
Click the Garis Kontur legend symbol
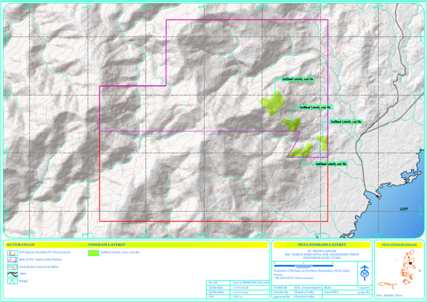(x=13, y=267)
